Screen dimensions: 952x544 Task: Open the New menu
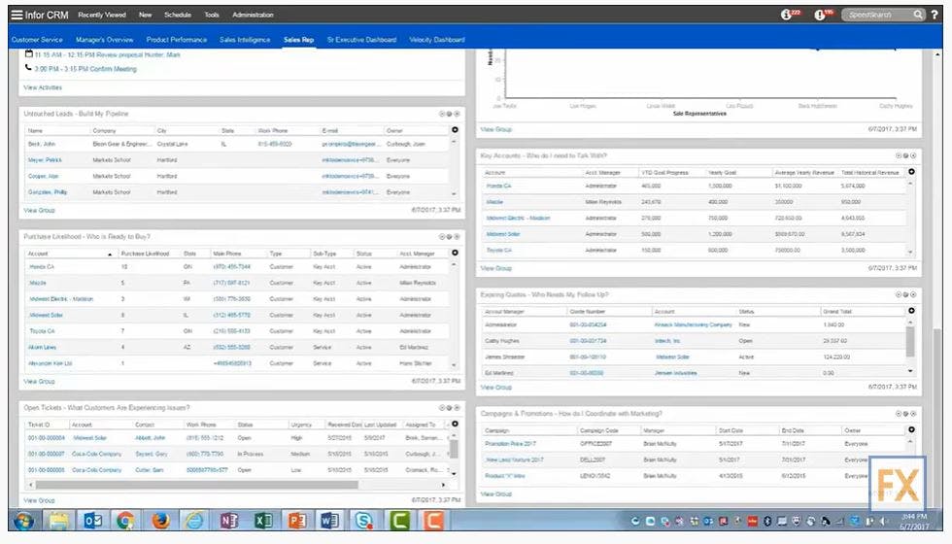point(145,15)
